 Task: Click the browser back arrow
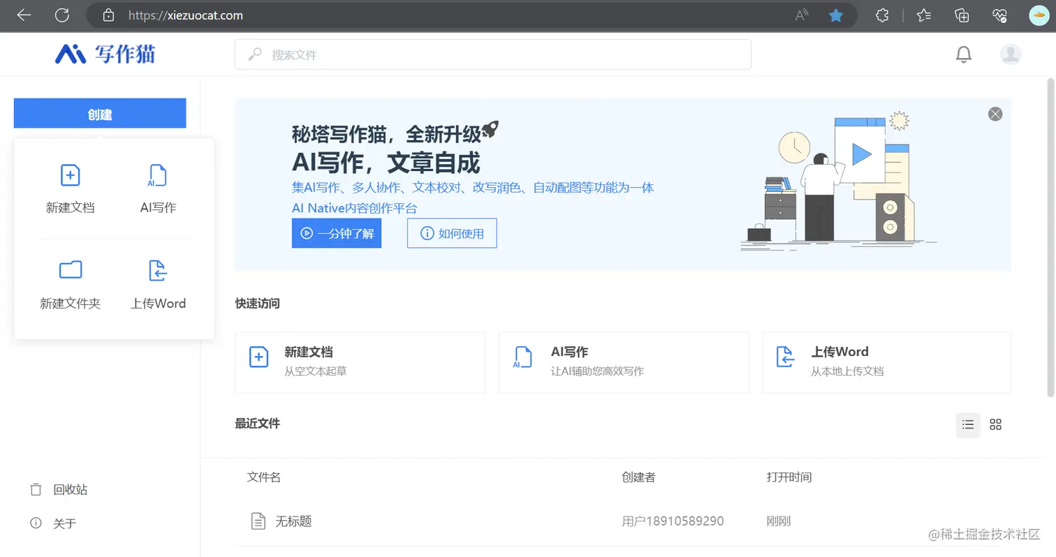[x=24, y=15]
